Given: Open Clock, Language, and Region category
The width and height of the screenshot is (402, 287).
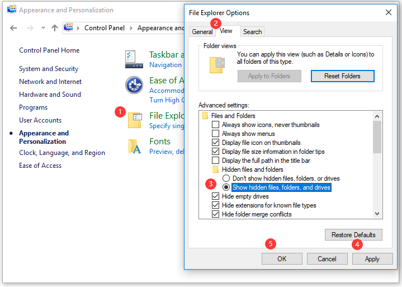Looking at the screenshot, I should click(62, 153).
